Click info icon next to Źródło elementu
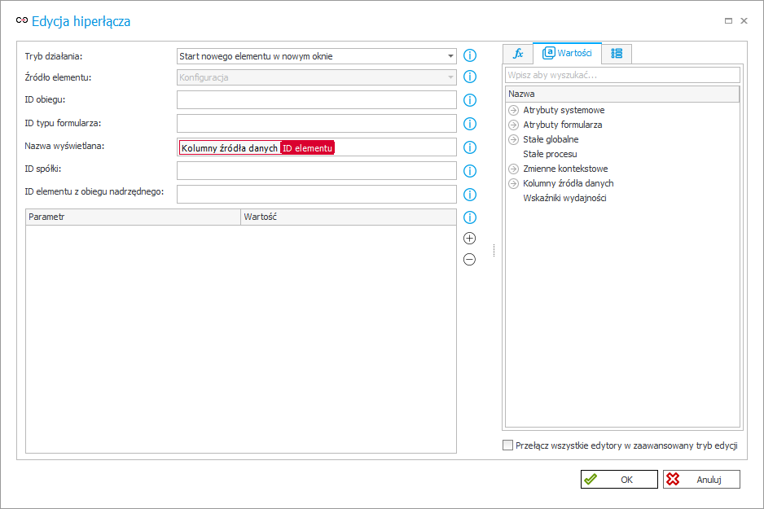This screenshot has width=764, height=509. click(x=470, y=77)
